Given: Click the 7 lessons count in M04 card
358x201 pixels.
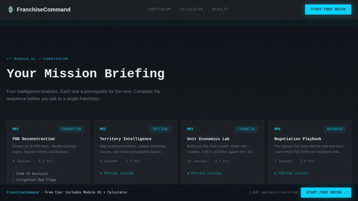Looking at the screenshot, I should coord(283,161).
